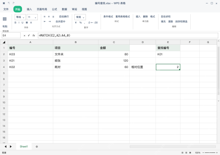Click the font color A icon
The width and height of the screenshot is (220, 155).
pyautogui.click(x=31, y=22)
